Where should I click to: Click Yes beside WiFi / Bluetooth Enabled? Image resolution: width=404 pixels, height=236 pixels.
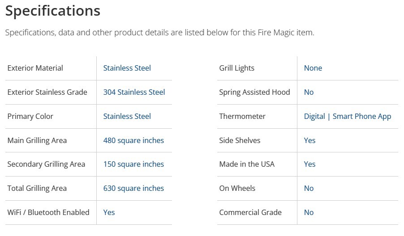[109, 212]
